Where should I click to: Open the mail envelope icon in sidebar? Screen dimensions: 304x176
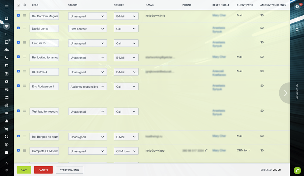pyautogui.click(x=6, y=82)
